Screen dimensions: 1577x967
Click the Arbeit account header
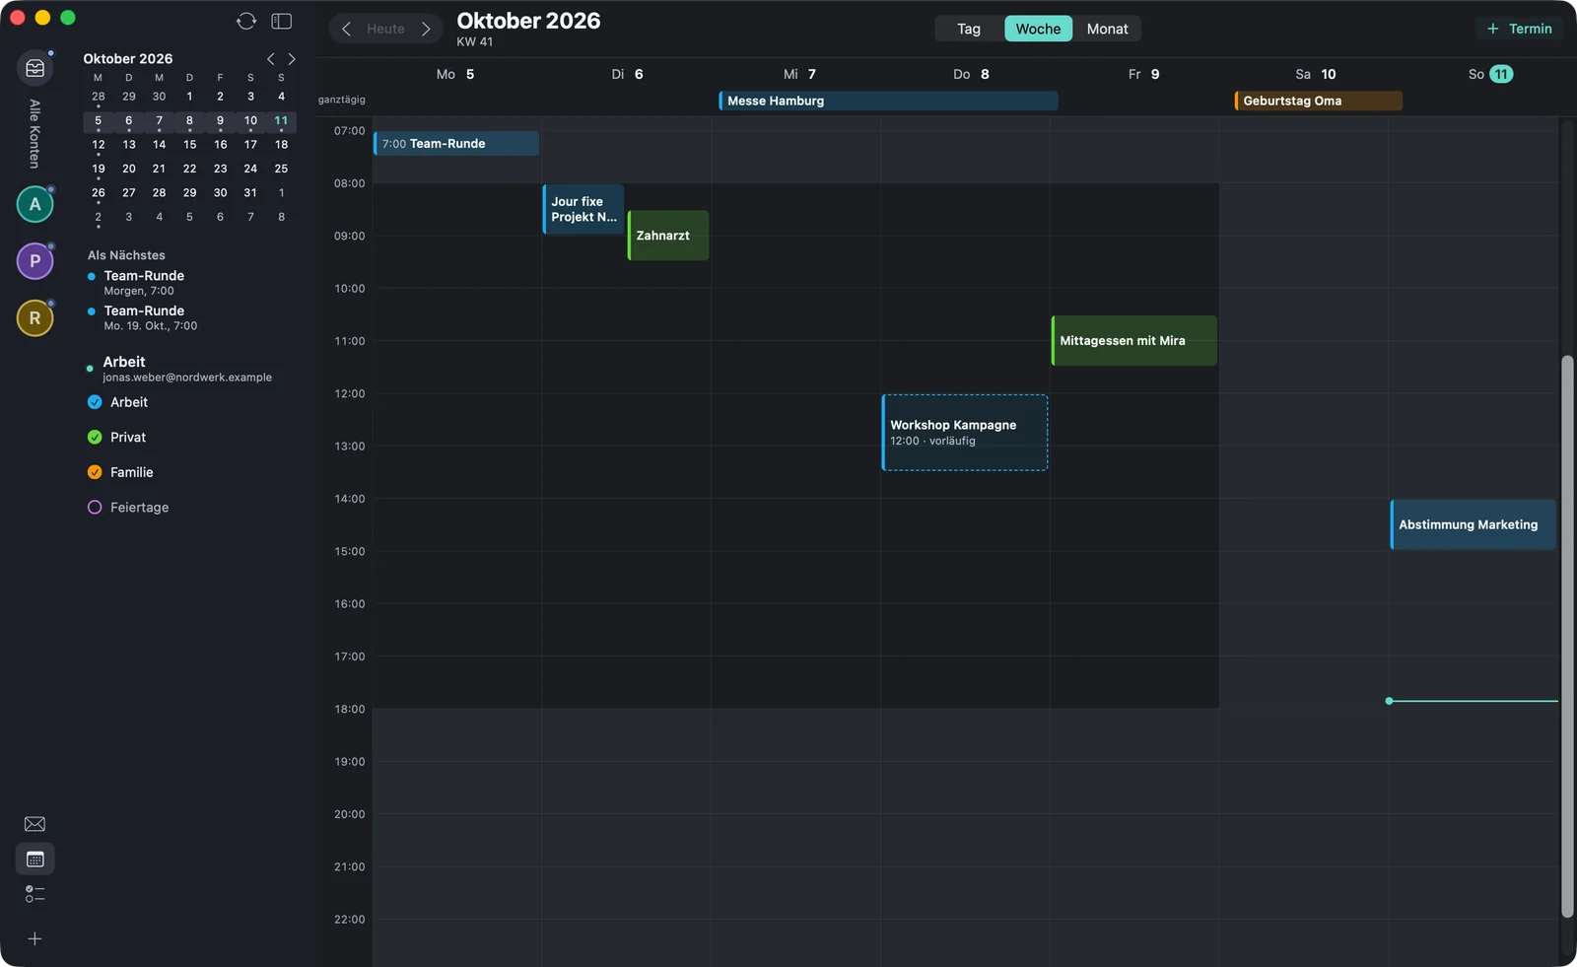pos(187,369)
